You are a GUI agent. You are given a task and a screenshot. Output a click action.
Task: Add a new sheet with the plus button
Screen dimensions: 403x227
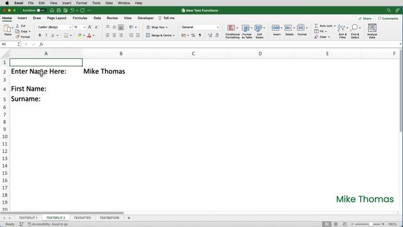coord(128,218)
